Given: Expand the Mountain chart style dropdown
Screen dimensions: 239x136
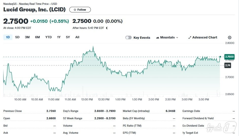Looking at the screenshot, I should (167, 37).
